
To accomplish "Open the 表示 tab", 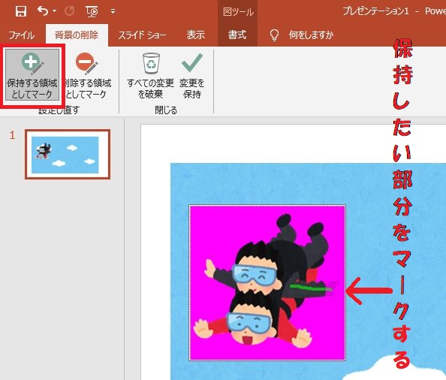I will [x=196, y=35].
